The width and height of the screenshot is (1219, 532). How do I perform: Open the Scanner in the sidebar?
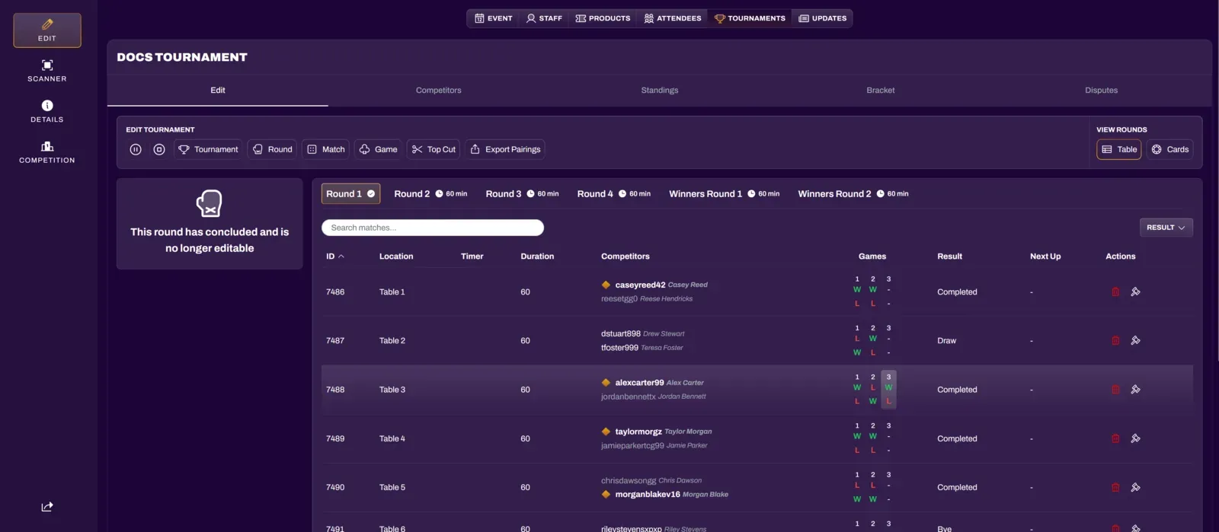(x=47, y=70)
